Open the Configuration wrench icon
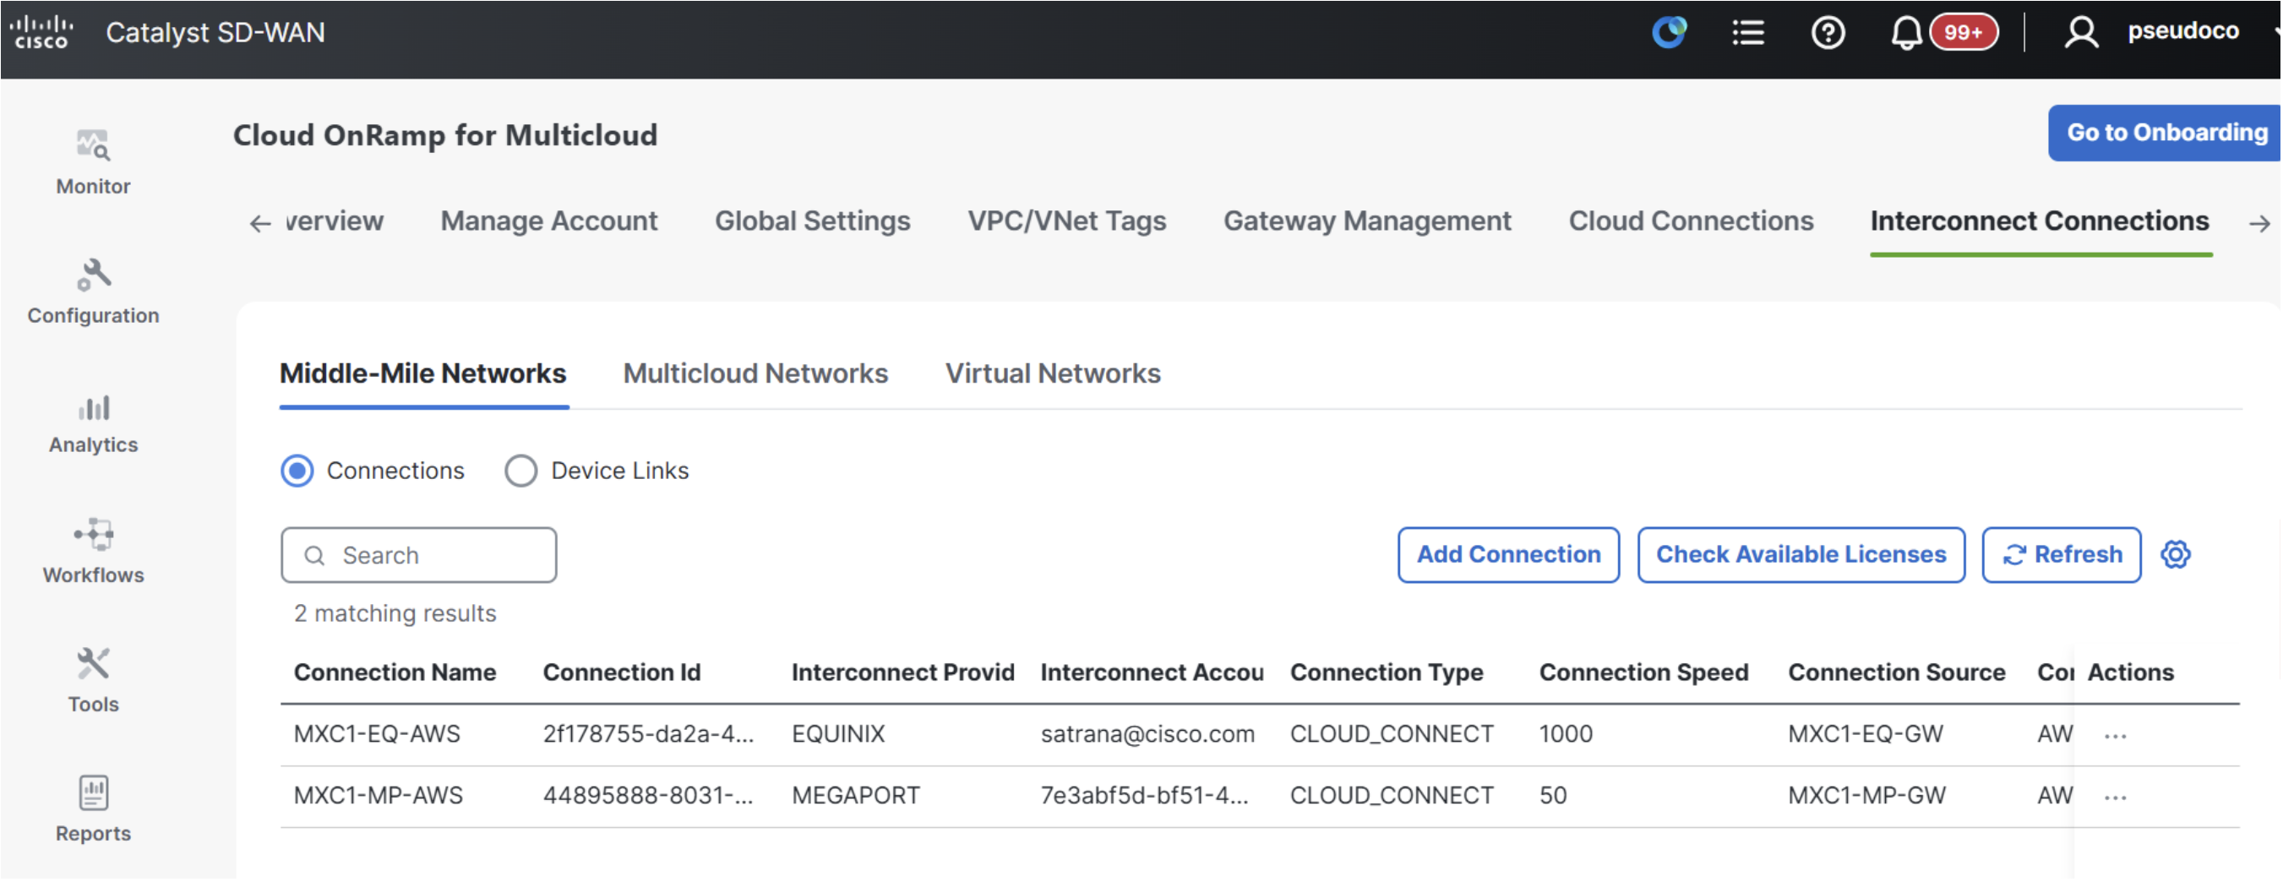2283x882 pixels. point(93,275)
